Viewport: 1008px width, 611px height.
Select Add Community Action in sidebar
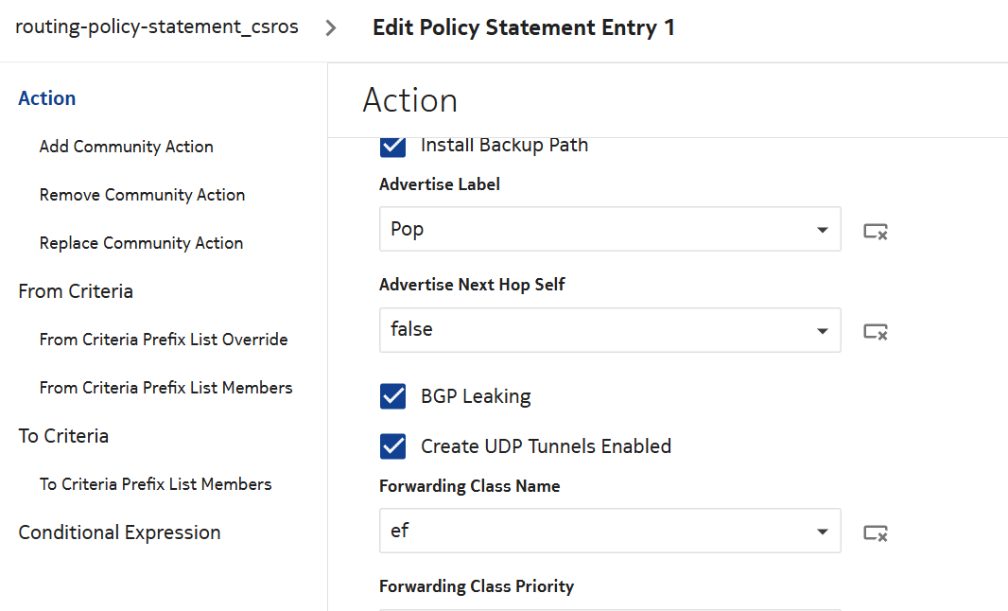tap(126, 147)
